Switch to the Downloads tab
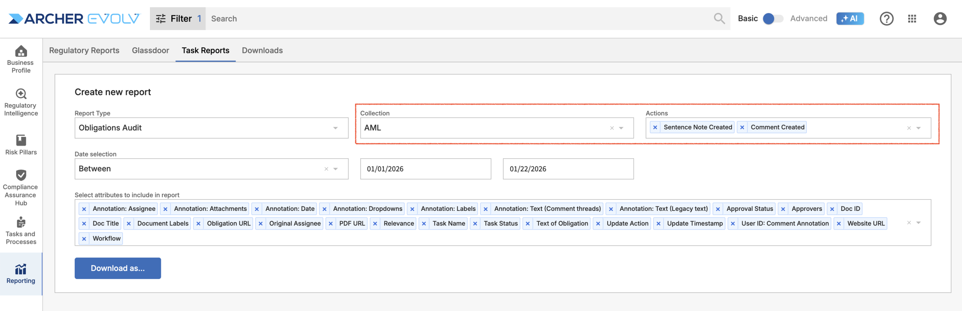The image size is (962, 311). click(x=262, y=50)
